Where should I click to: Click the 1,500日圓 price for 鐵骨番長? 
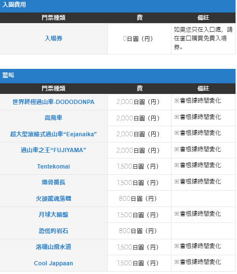(x=138, y=183)
